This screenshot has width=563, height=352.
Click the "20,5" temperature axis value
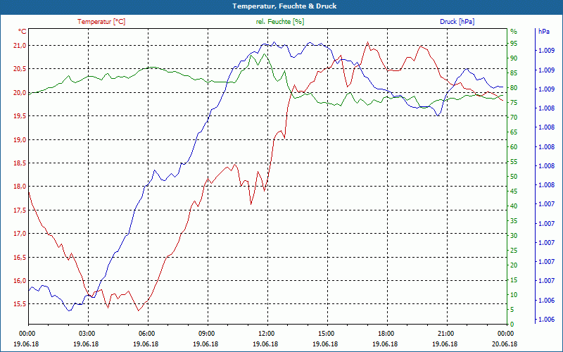[20, 69]
